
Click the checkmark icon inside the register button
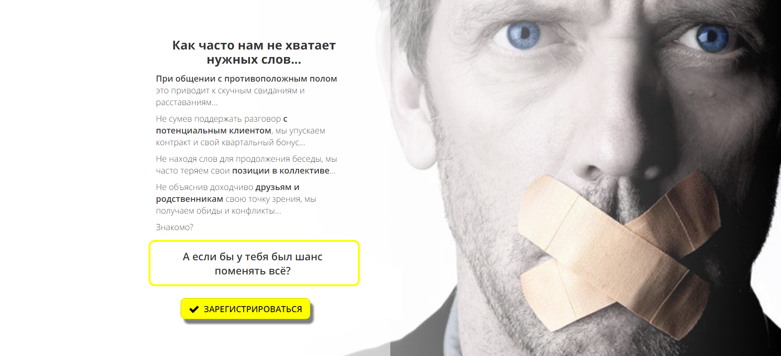tap(194, 309)
